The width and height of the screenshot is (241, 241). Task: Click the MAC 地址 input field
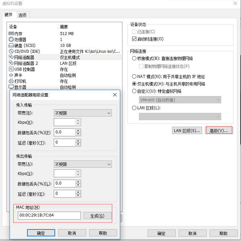coord(49,215)
